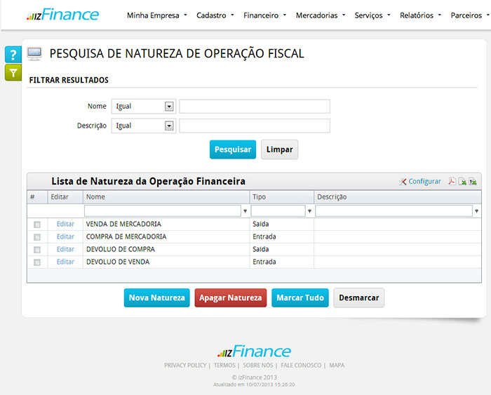Click the blue help question mark icon

click(x=13, y=55)
